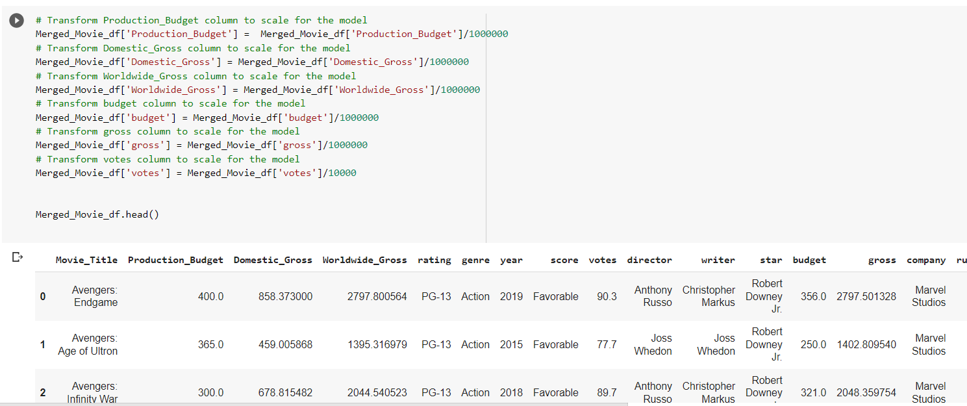The image size is (967, 406).
Task: Click row index 2 in output table
Action: tap(43, 392)
